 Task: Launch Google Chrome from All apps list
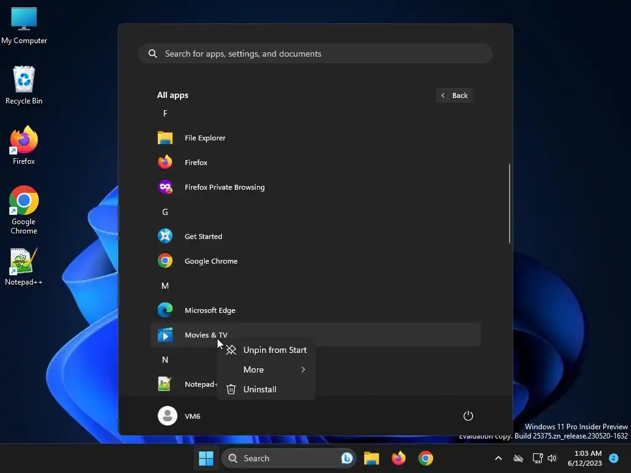(315, 261)
